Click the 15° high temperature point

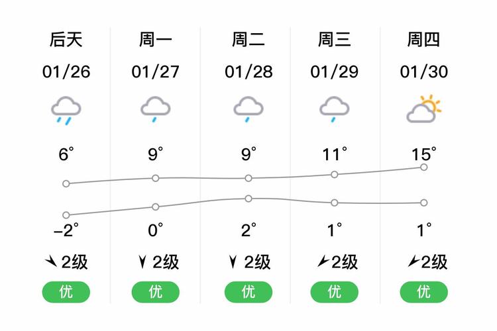pos(423,167)
